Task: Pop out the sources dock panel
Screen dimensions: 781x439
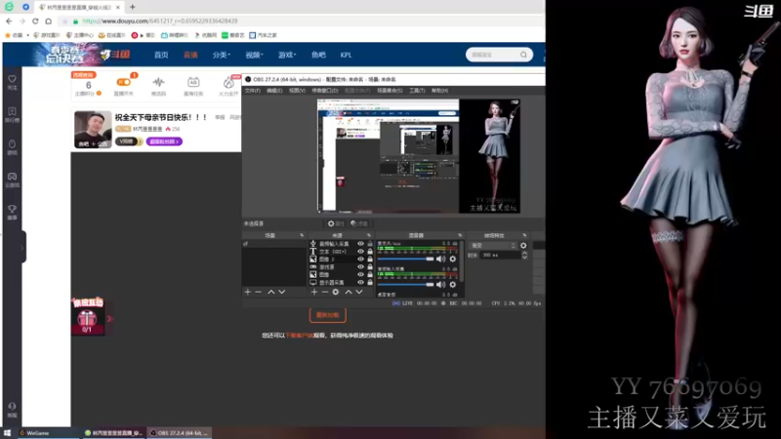Action: (x=369, y=235)
